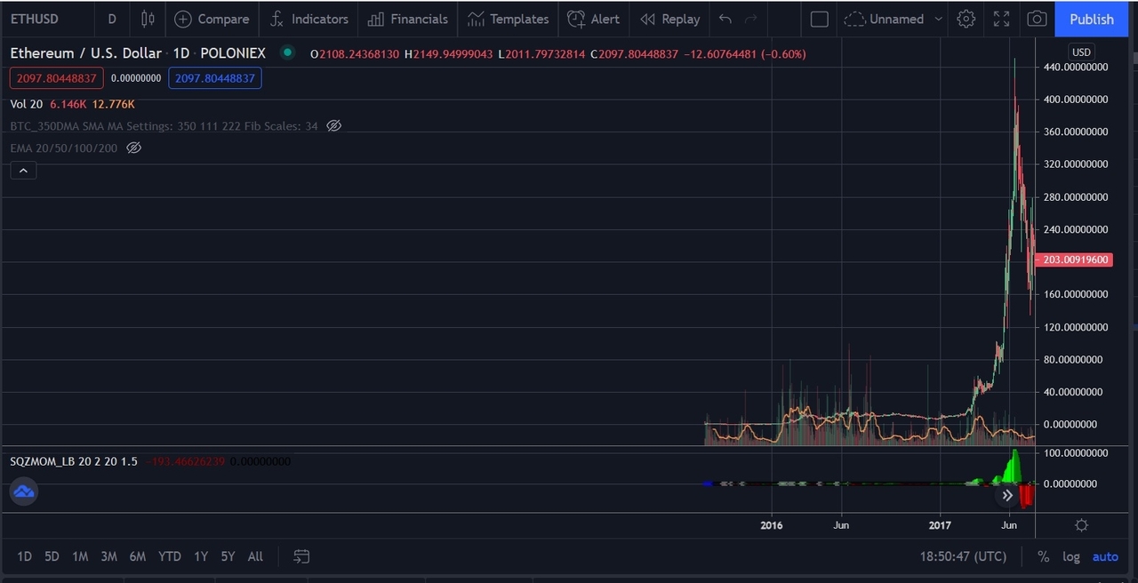Hide the EMA 20/50/100/200 overlay
1138x583 pixels.
[x=133, y=148]
